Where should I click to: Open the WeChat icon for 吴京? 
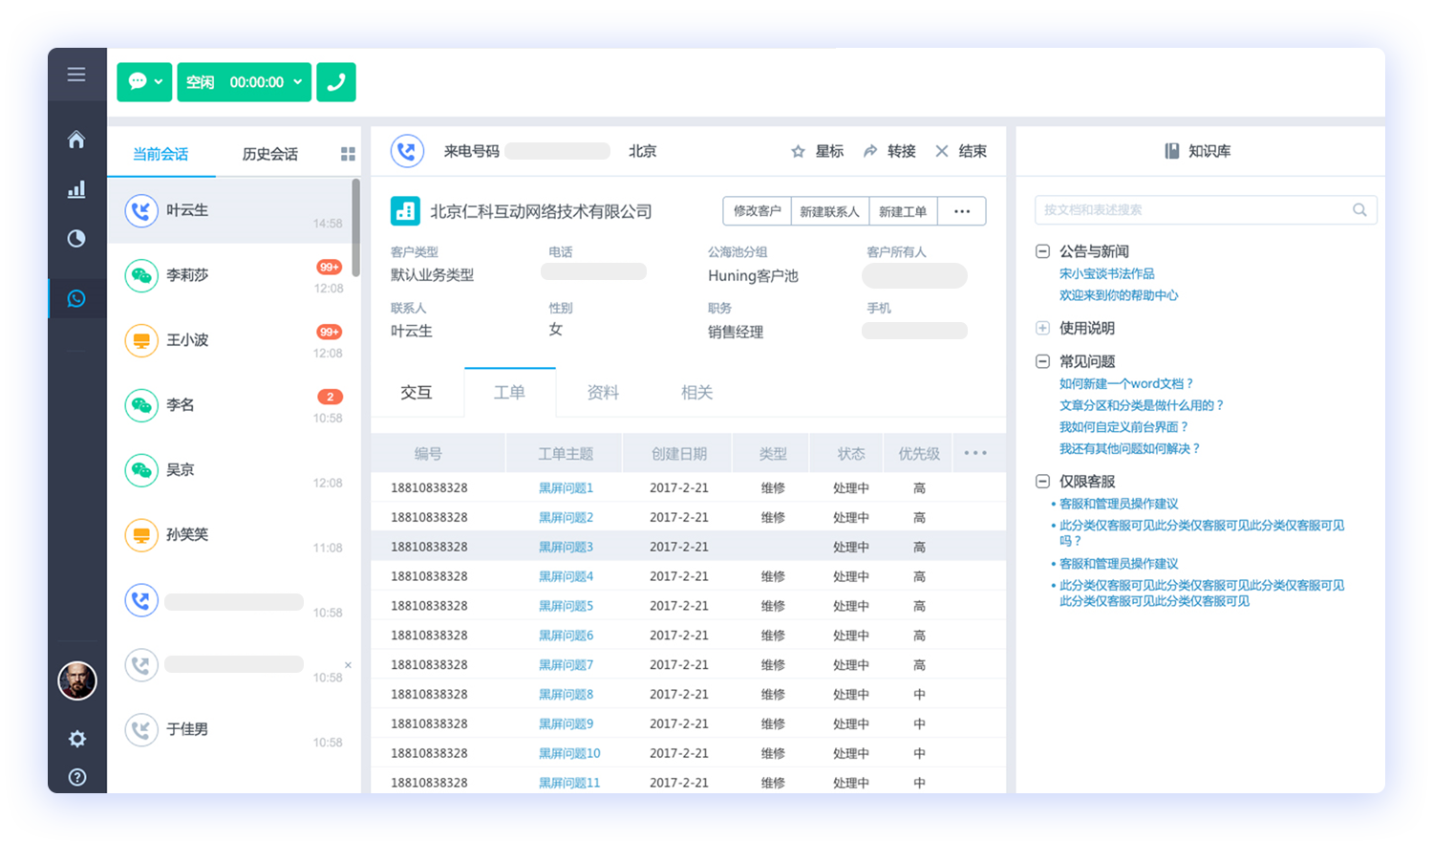[141, 470]
